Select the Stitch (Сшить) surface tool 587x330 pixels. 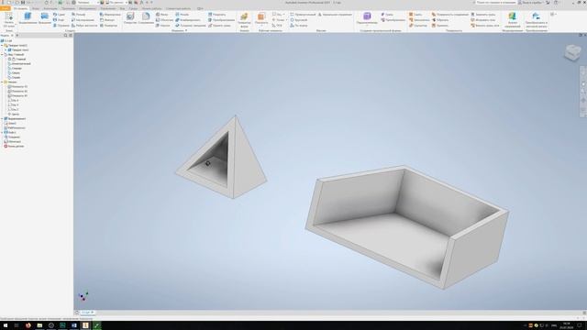[415, 15]
